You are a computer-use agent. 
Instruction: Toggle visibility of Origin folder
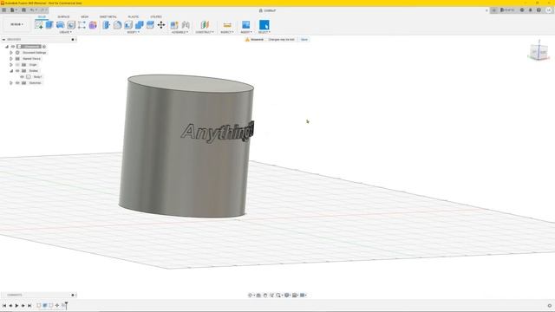point(17,65)
